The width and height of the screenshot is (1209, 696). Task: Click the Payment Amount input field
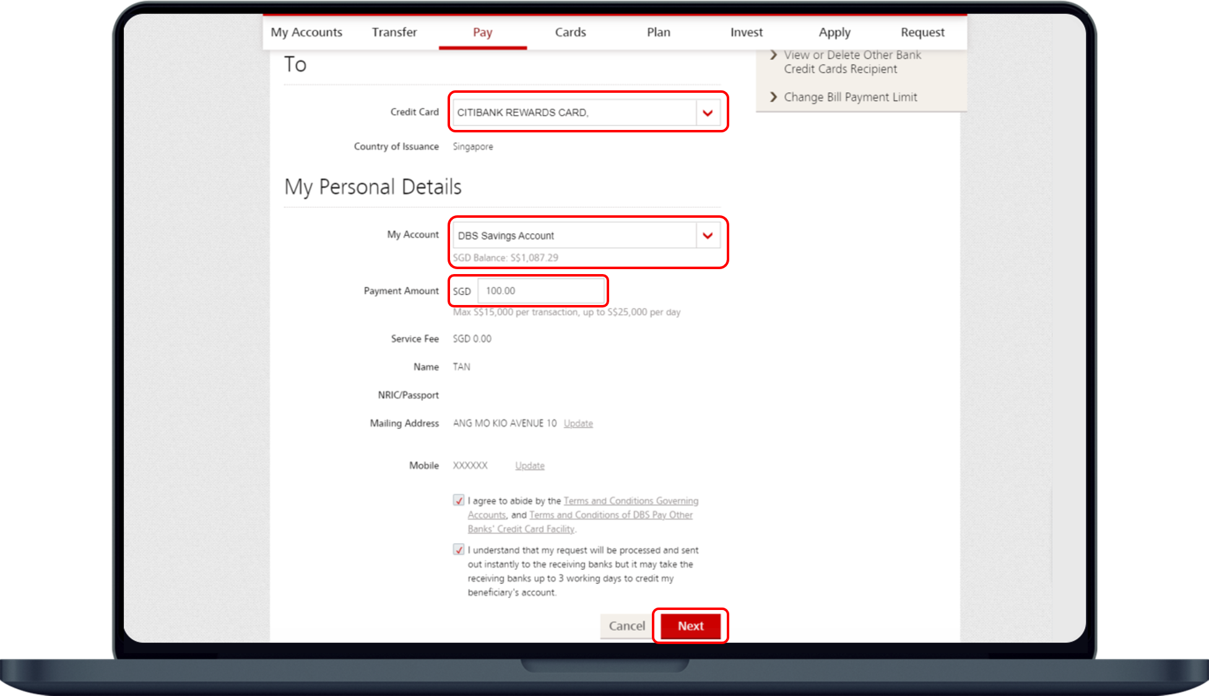(541, 291)
